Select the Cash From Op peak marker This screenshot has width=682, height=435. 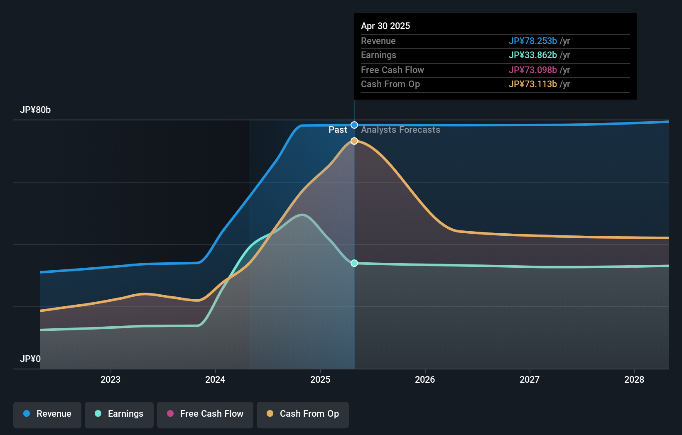pyautogui.click(x=354, y=141)
